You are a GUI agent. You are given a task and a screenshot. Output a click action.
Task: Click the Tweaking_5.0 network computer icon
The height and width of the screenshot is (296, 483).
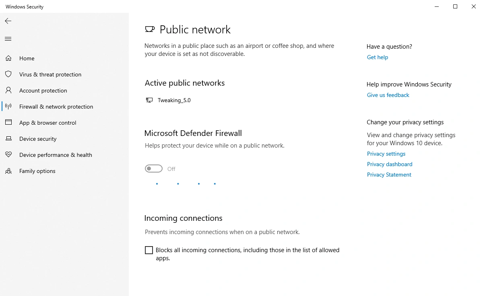pos(149,100)
